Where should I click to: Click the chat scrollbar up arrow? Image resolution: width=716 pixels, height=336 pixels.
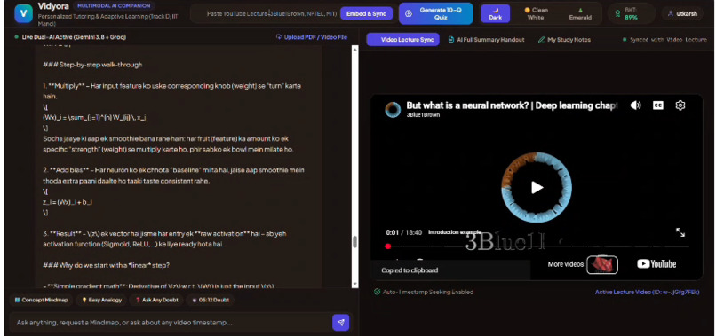pyautogui.click(x=354, y=49)
